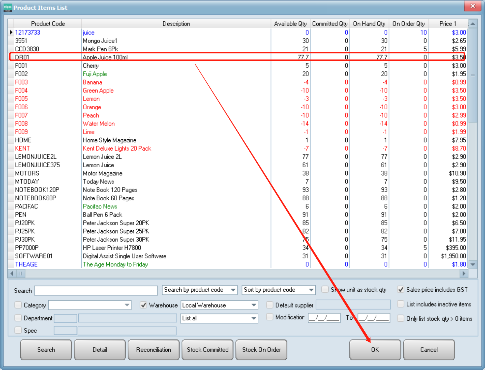Expand the Sort by product code dropdown
Viewport: 485px width, 370px height.
pyautogui.click(x=311, y=290)
